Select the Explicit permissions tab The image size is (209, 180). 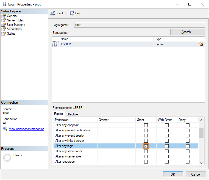[x=58, y=114]
